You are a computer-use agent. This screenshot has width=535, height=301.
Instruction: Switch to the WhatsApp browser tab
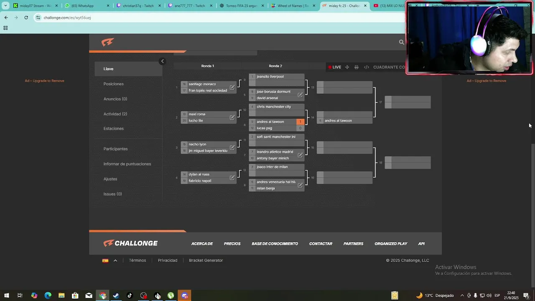click(x=87, y=6)
